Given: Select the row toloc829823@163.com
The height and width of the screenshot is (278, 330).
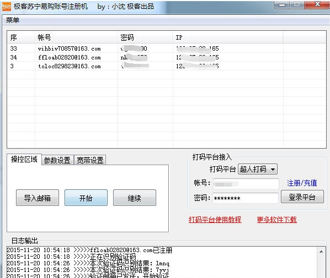Looking at the screenshot, I should coord(167,66).
